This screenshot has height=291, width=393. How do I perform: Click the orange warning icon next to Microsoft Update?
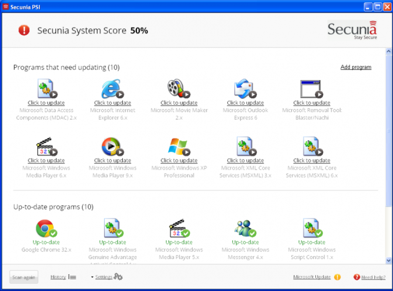tap(338, 277)
